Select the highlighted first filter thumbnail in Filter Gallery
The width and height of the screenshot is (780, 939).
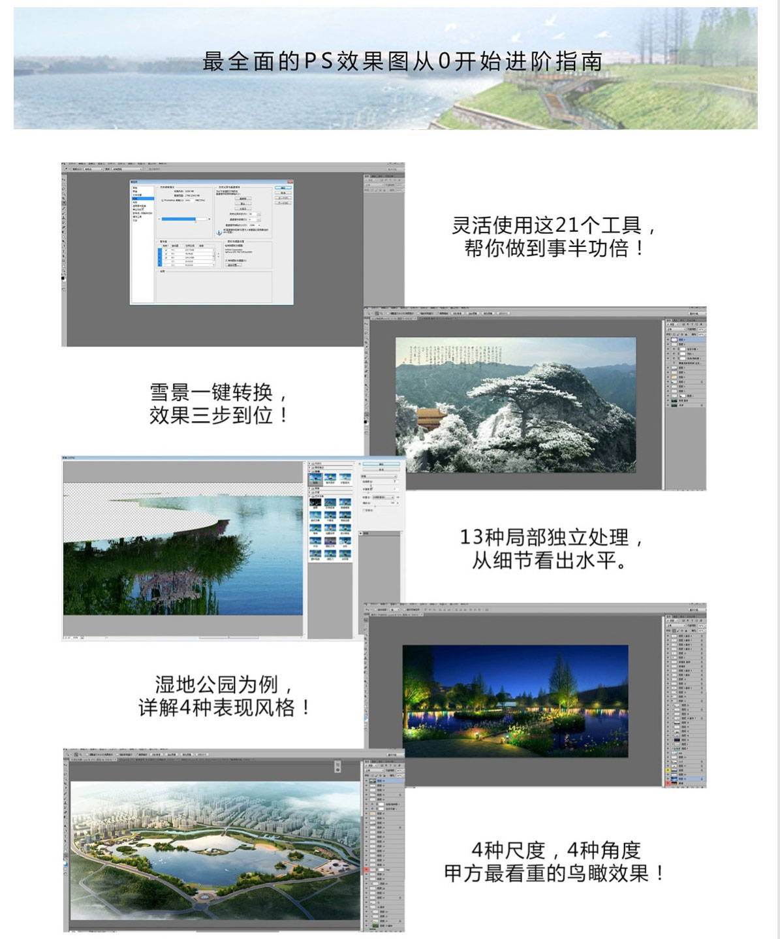point(315,478)
